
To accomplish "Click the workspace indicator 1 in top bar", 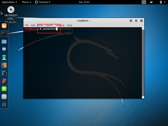I will pyautogui.click(x=144, y=2).
